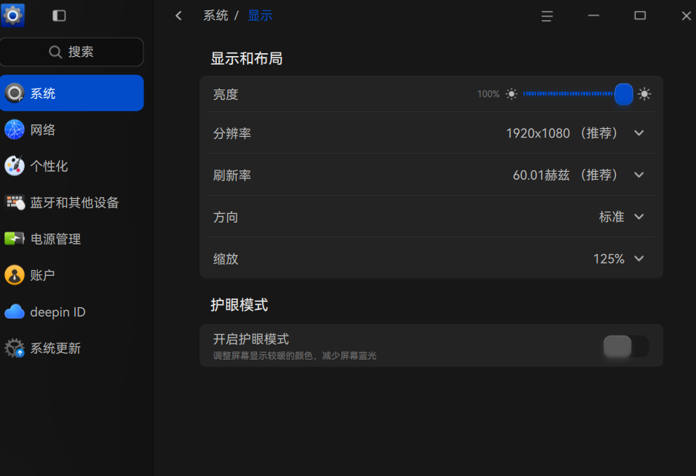Maximize the settings window
This screenshot has height=476, width=696.
click(x=640, y=16)
